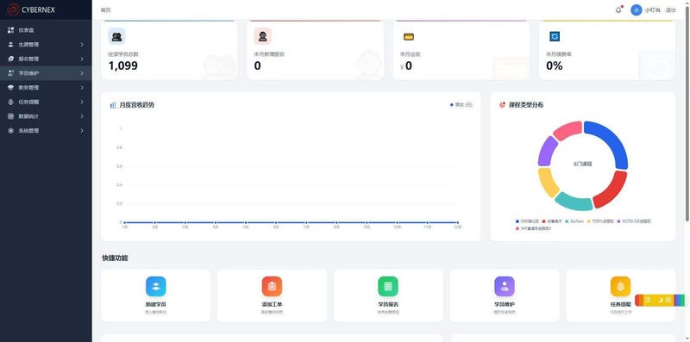Open the 添加工单 orange shortcut icon
690x342 pixels.
pyautogui.click(x=272, y=286)
